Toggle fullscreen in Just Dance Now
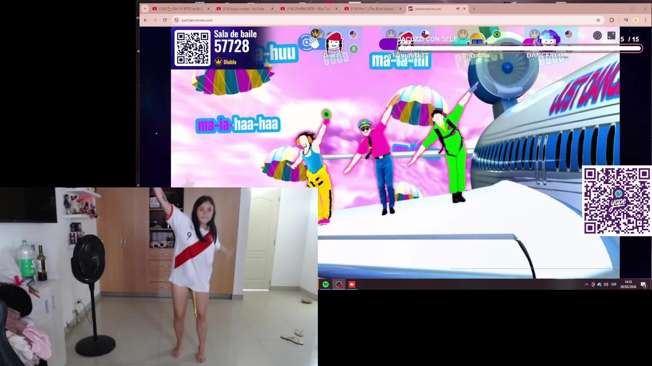The height and width of the screenshot is (366, 652). [x=611, y=36]
